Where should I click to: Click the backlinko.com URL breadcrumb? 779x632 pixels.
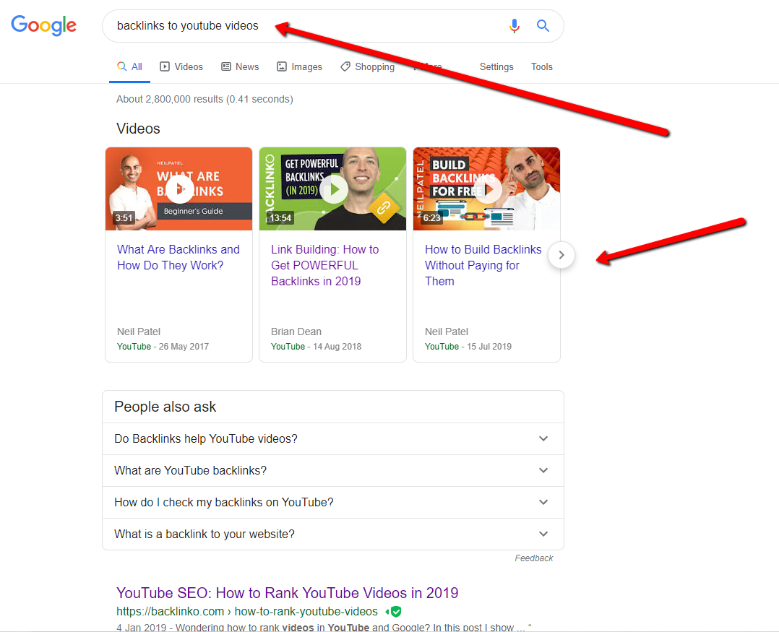click(x=247, y=611)
